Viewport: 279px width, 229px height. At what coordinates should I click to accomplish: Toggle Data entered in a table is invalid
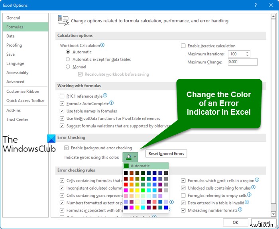(183, 203)
